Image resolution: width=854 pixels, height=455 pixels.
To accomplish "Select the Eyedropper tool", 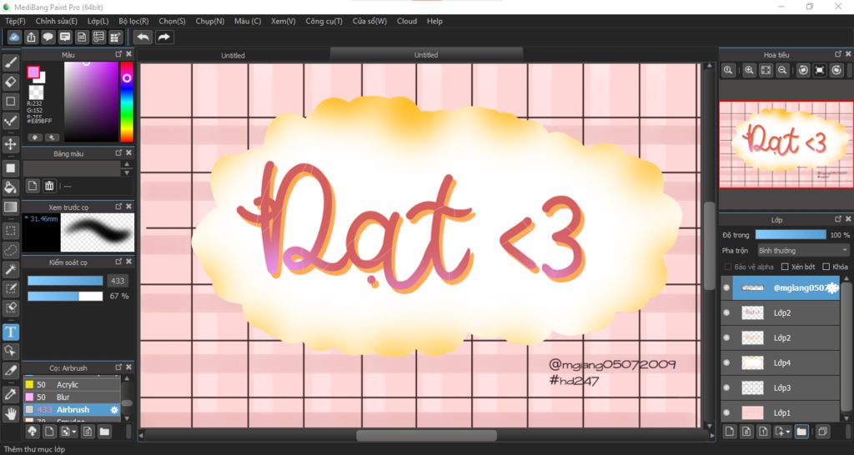I will [x=10, y=395].
